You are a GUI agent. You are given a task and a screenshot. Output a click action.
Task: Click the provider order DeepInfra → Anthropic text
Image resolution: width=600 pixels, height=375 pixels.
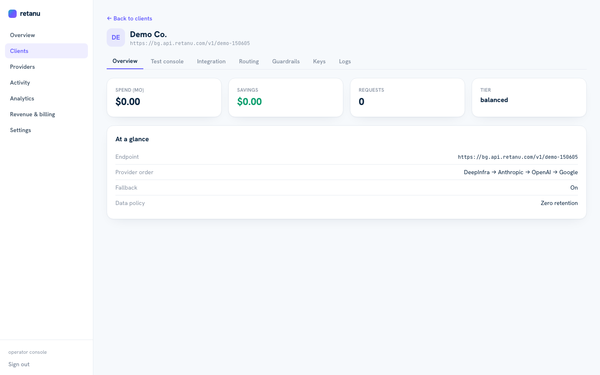(x=521, y=172)
